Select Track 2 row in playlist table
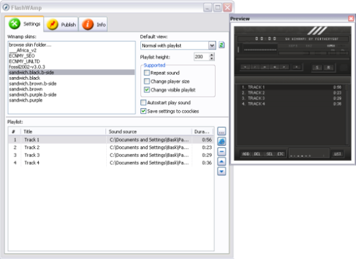The image size is (356, 259). click(x=111, y=148)
